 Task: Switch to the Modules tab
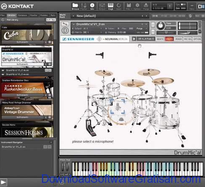tap(44, 15)
